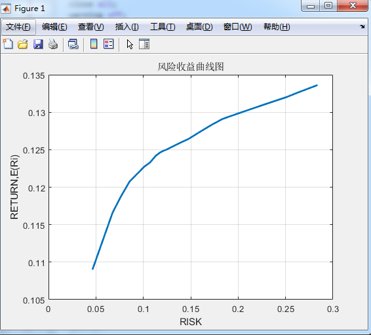Insert a legend using the toolbar icon
The width and height of the screenshot is (371, 335).
tap(109, 44)
